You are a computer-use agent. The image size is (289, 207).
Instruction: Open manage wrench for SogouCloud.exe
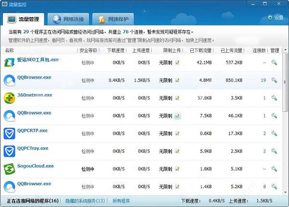click(x=274, y=168)
